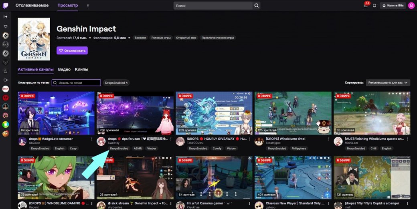Open the OkCode channel name link

click(x=34, y=143)
